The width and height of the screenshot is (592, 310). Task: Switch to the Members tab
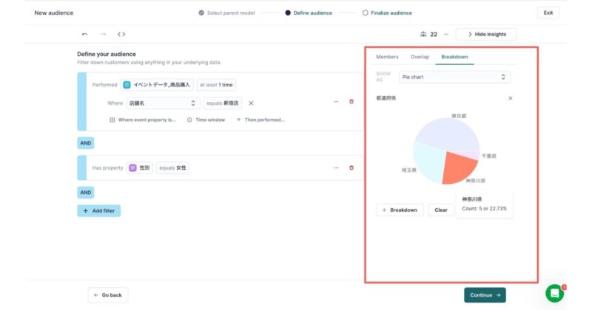click(x=387, y=57)
